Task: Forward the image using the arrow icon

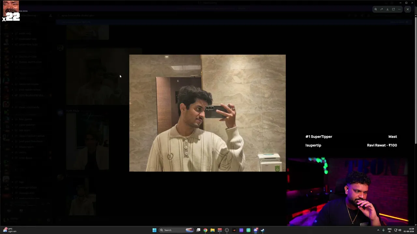Action: click(381, 9)
